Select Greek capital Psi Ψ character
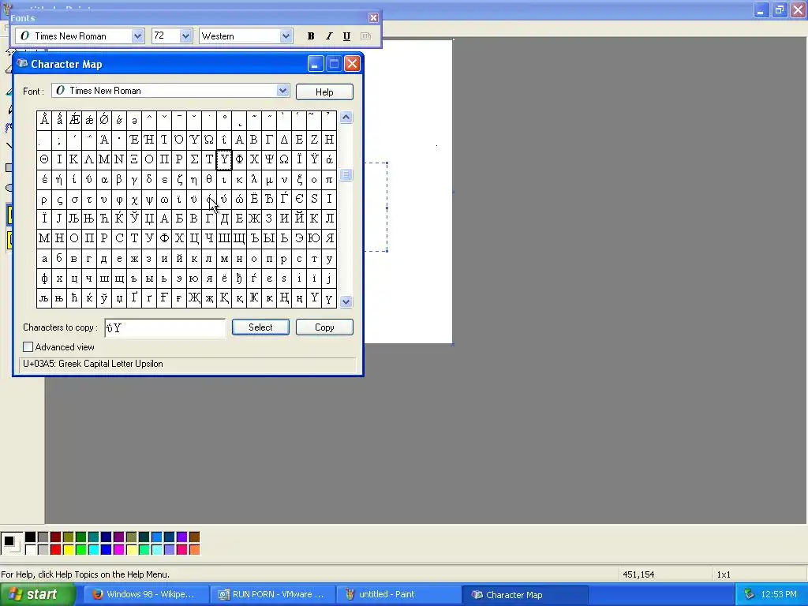The width and height of the screenshot is (808, 606). 269,159
